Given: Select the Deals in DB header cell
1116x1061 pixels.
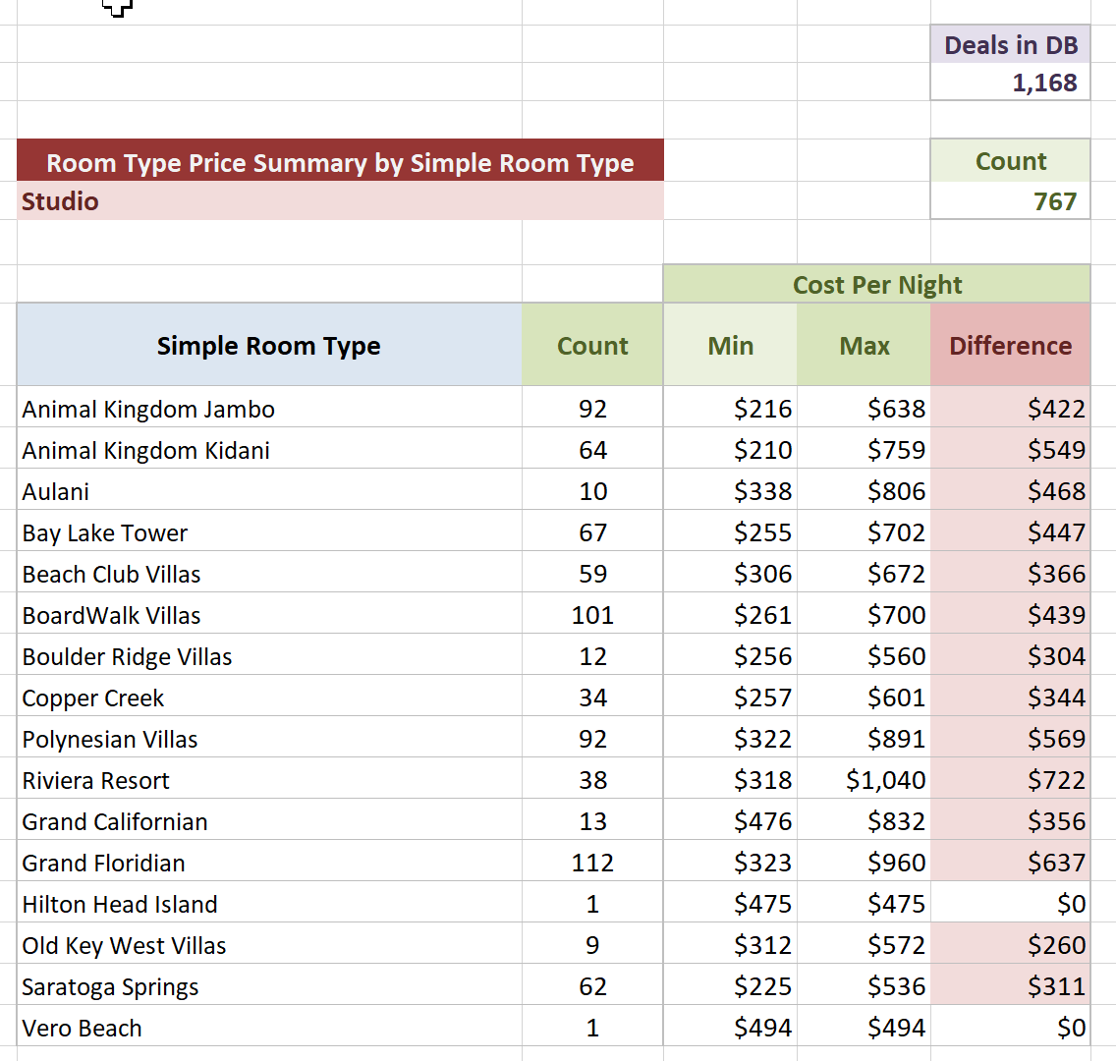Looking at the screenshot, I should [1010, 45].
